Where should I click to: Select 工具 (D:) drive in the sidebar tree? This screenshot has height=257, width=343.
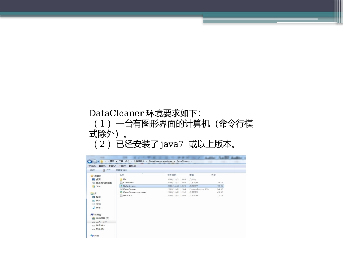pos(102,222)
